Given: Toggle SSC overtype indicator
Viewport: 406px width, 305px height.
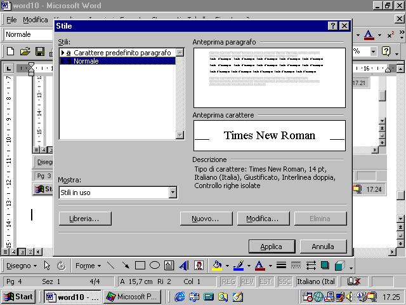Looking at the screenshot, I should pyautogui.click(x=285, y=281).
